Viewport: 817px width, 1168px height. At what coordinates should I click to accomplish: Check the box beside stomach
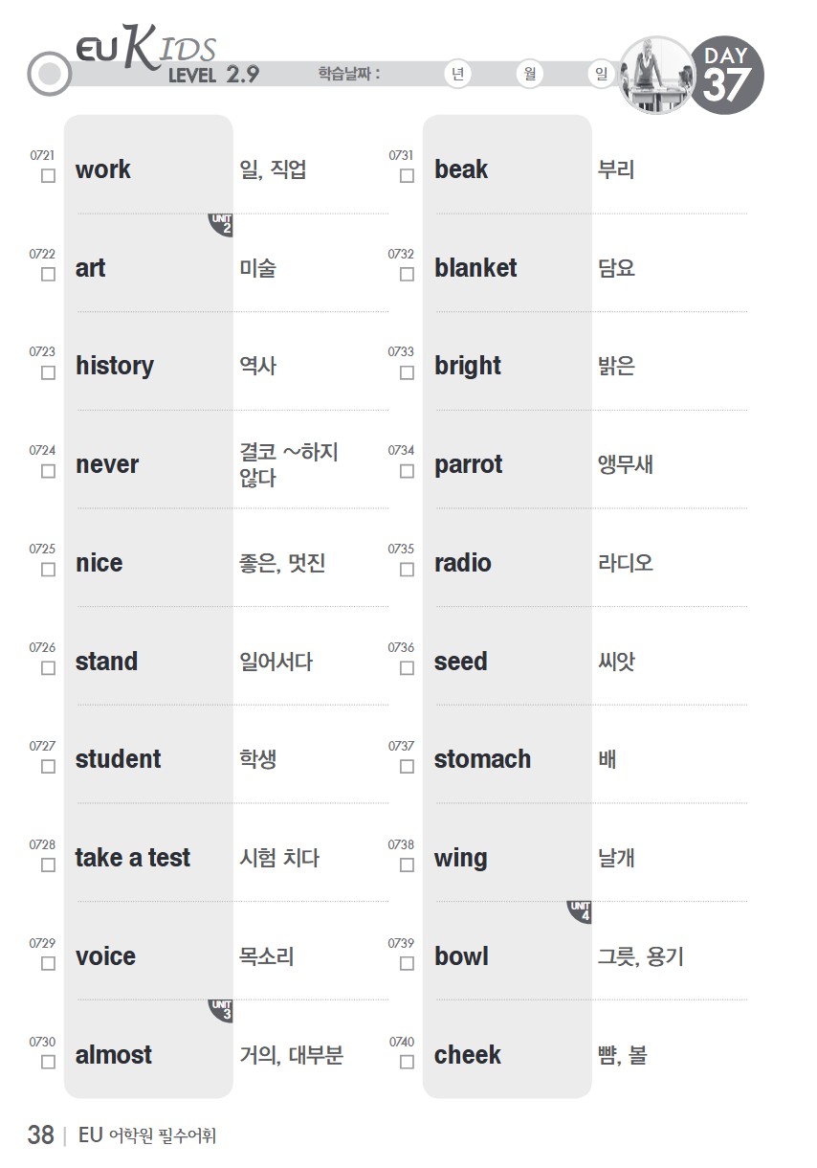407,767
